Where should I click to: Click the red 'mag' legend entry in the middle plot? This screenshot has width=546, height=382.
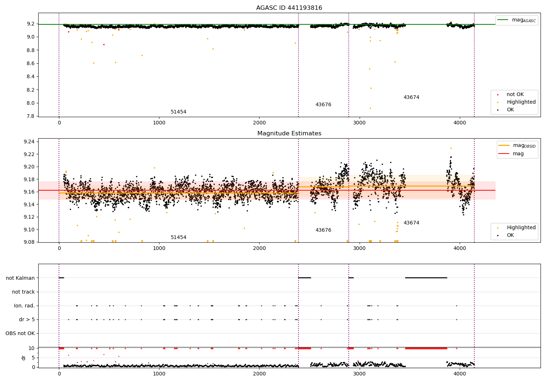511,154
